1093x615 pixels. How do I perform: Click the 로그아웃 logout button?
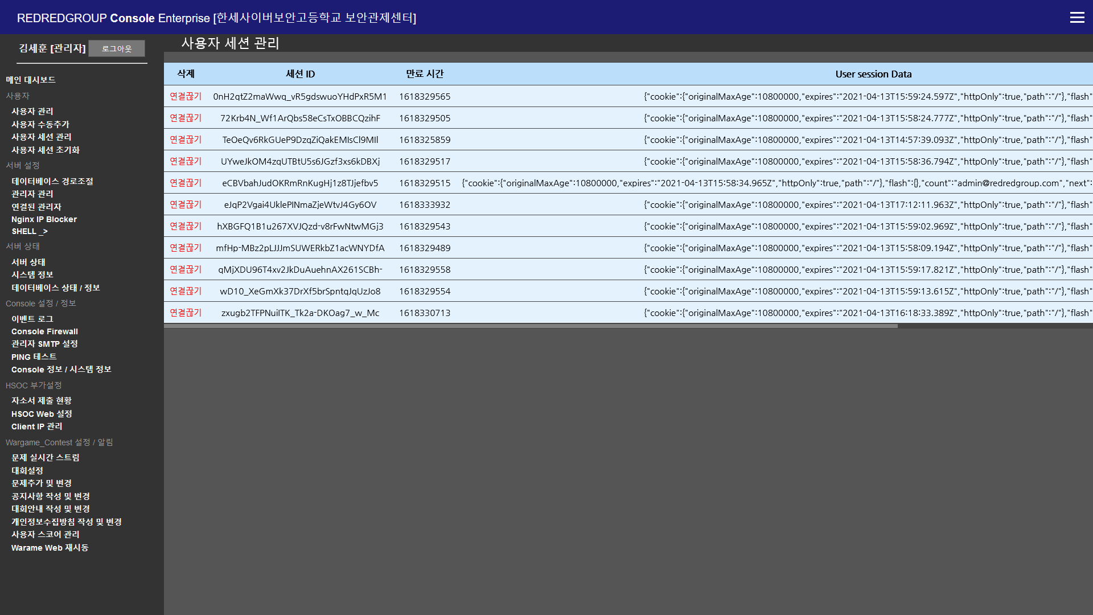pyautogui.click(x=117, y=49)
